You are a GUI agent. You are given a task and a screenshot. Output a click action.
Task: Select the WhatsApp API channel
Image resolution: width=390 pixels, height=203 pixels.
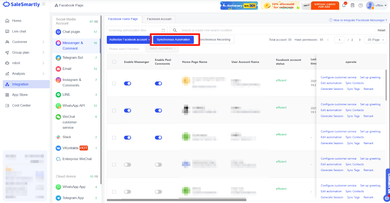pyautogui.click(x=74, y=106)
